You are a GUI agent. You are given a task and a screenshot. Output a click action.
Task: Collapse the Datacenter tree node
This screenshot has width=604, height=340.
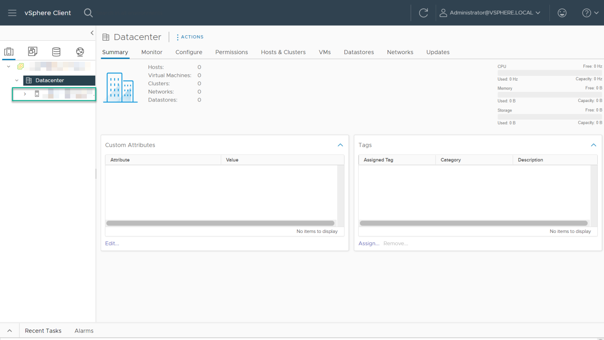tap(17, 80)
